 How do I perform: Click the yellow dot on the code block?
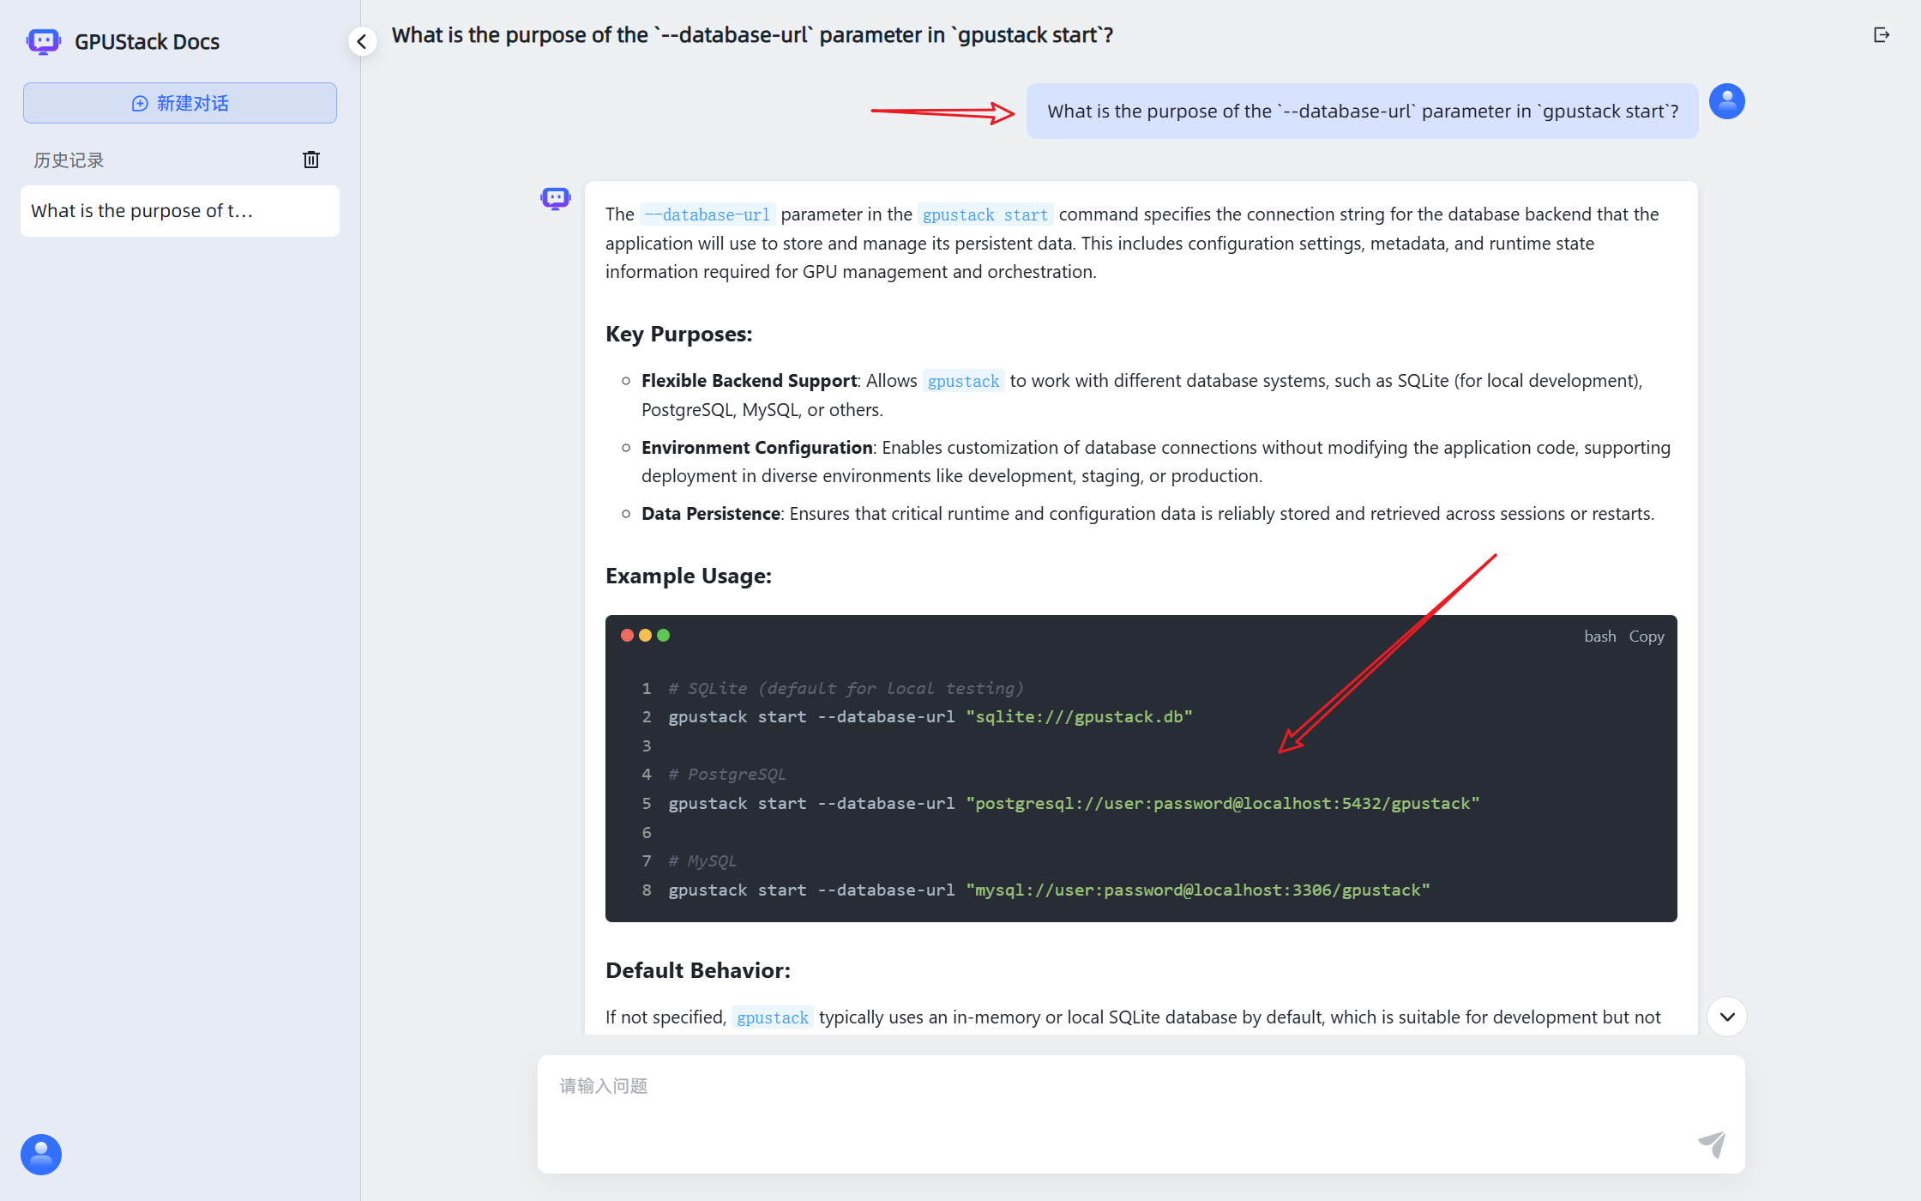(645, 636)
